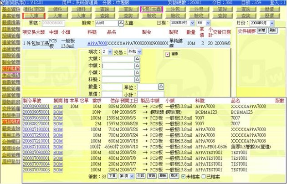Check the 已結案 checkbox
Viewport: 287px width, 184px height.
click(x=204, y=175)
